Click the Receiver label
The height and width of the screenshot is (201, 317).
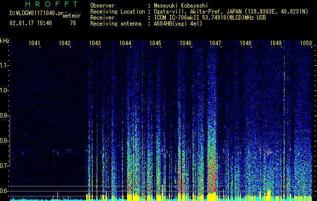102,18
